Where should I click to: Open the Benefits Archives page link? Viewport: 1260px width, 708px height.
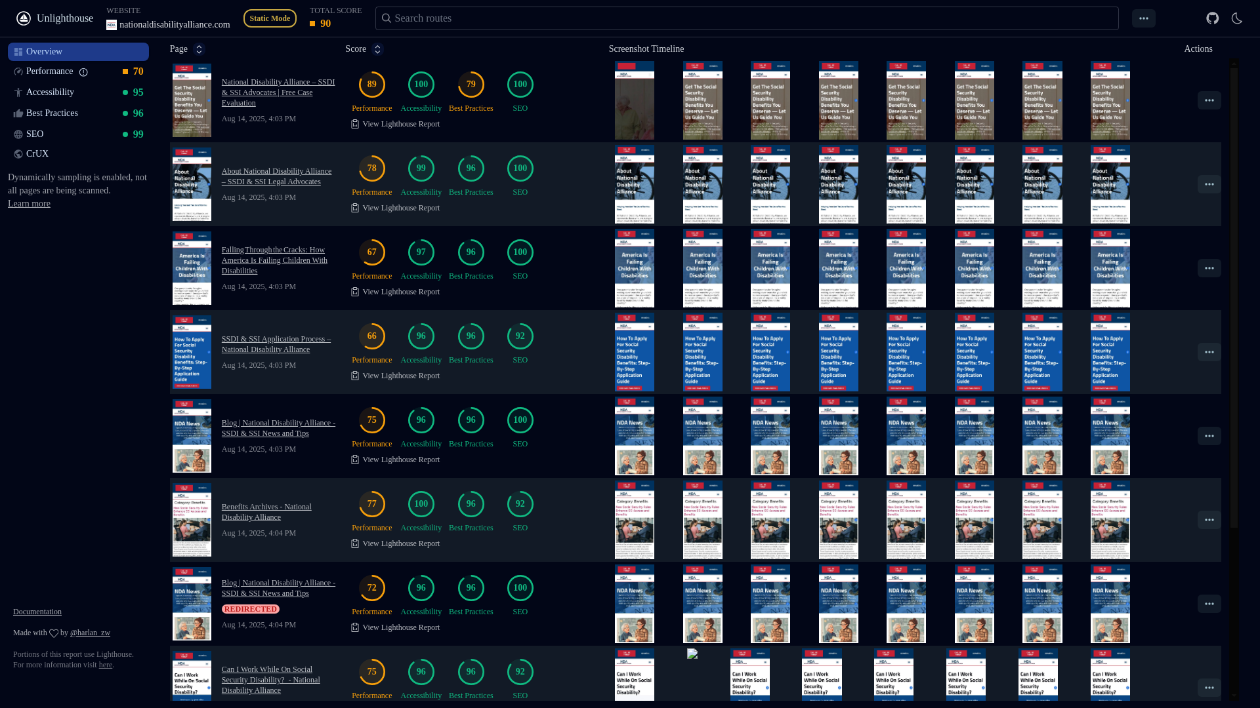coord(266,512)
